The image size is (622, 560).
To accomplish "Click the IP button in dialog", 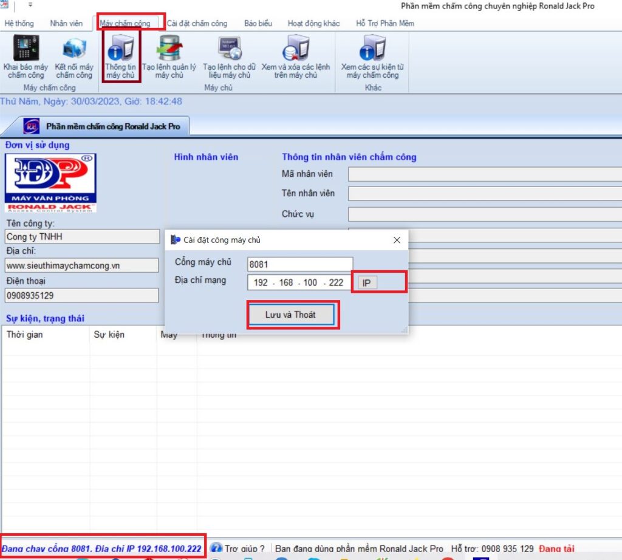I will click(x=367, y=283).
